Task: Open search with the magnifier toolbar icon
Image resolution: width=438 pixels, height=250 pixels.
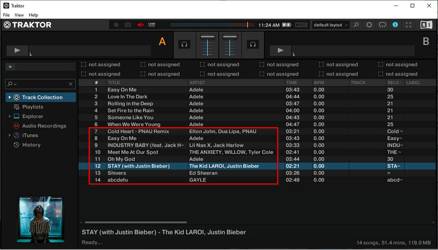Action: pyautogui.click(x=356, y=25)
